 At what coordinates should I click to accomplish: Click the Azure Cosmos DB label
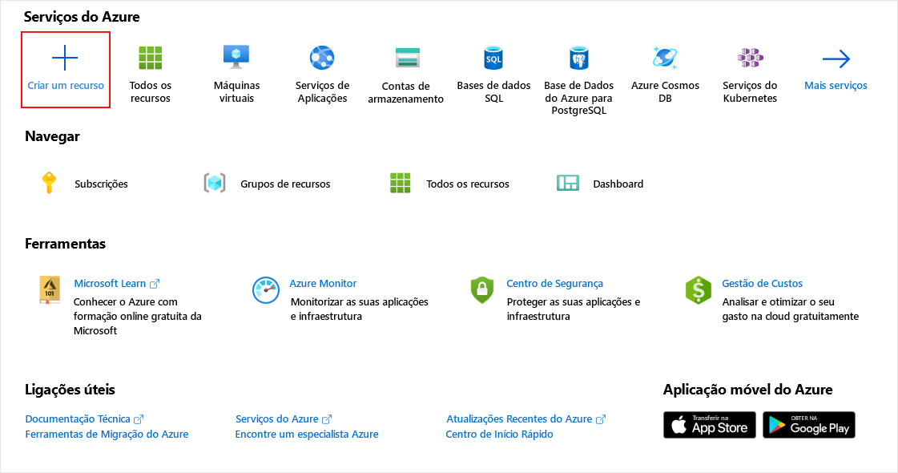(665, 91)
